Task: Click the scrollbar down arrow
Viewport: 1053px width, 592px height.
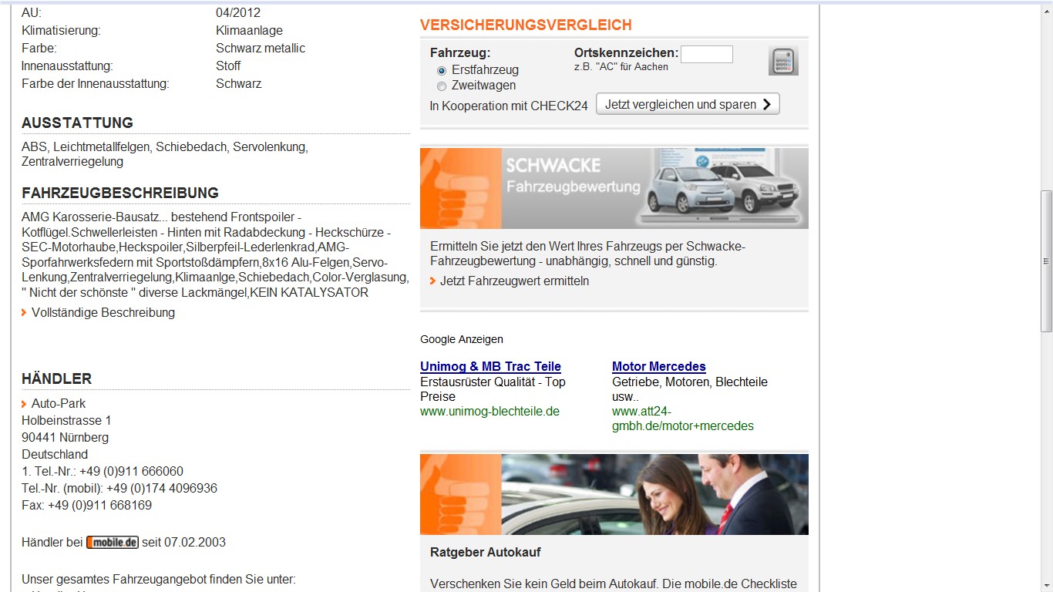Action: pyautogui.click(x=1046, y=586)
